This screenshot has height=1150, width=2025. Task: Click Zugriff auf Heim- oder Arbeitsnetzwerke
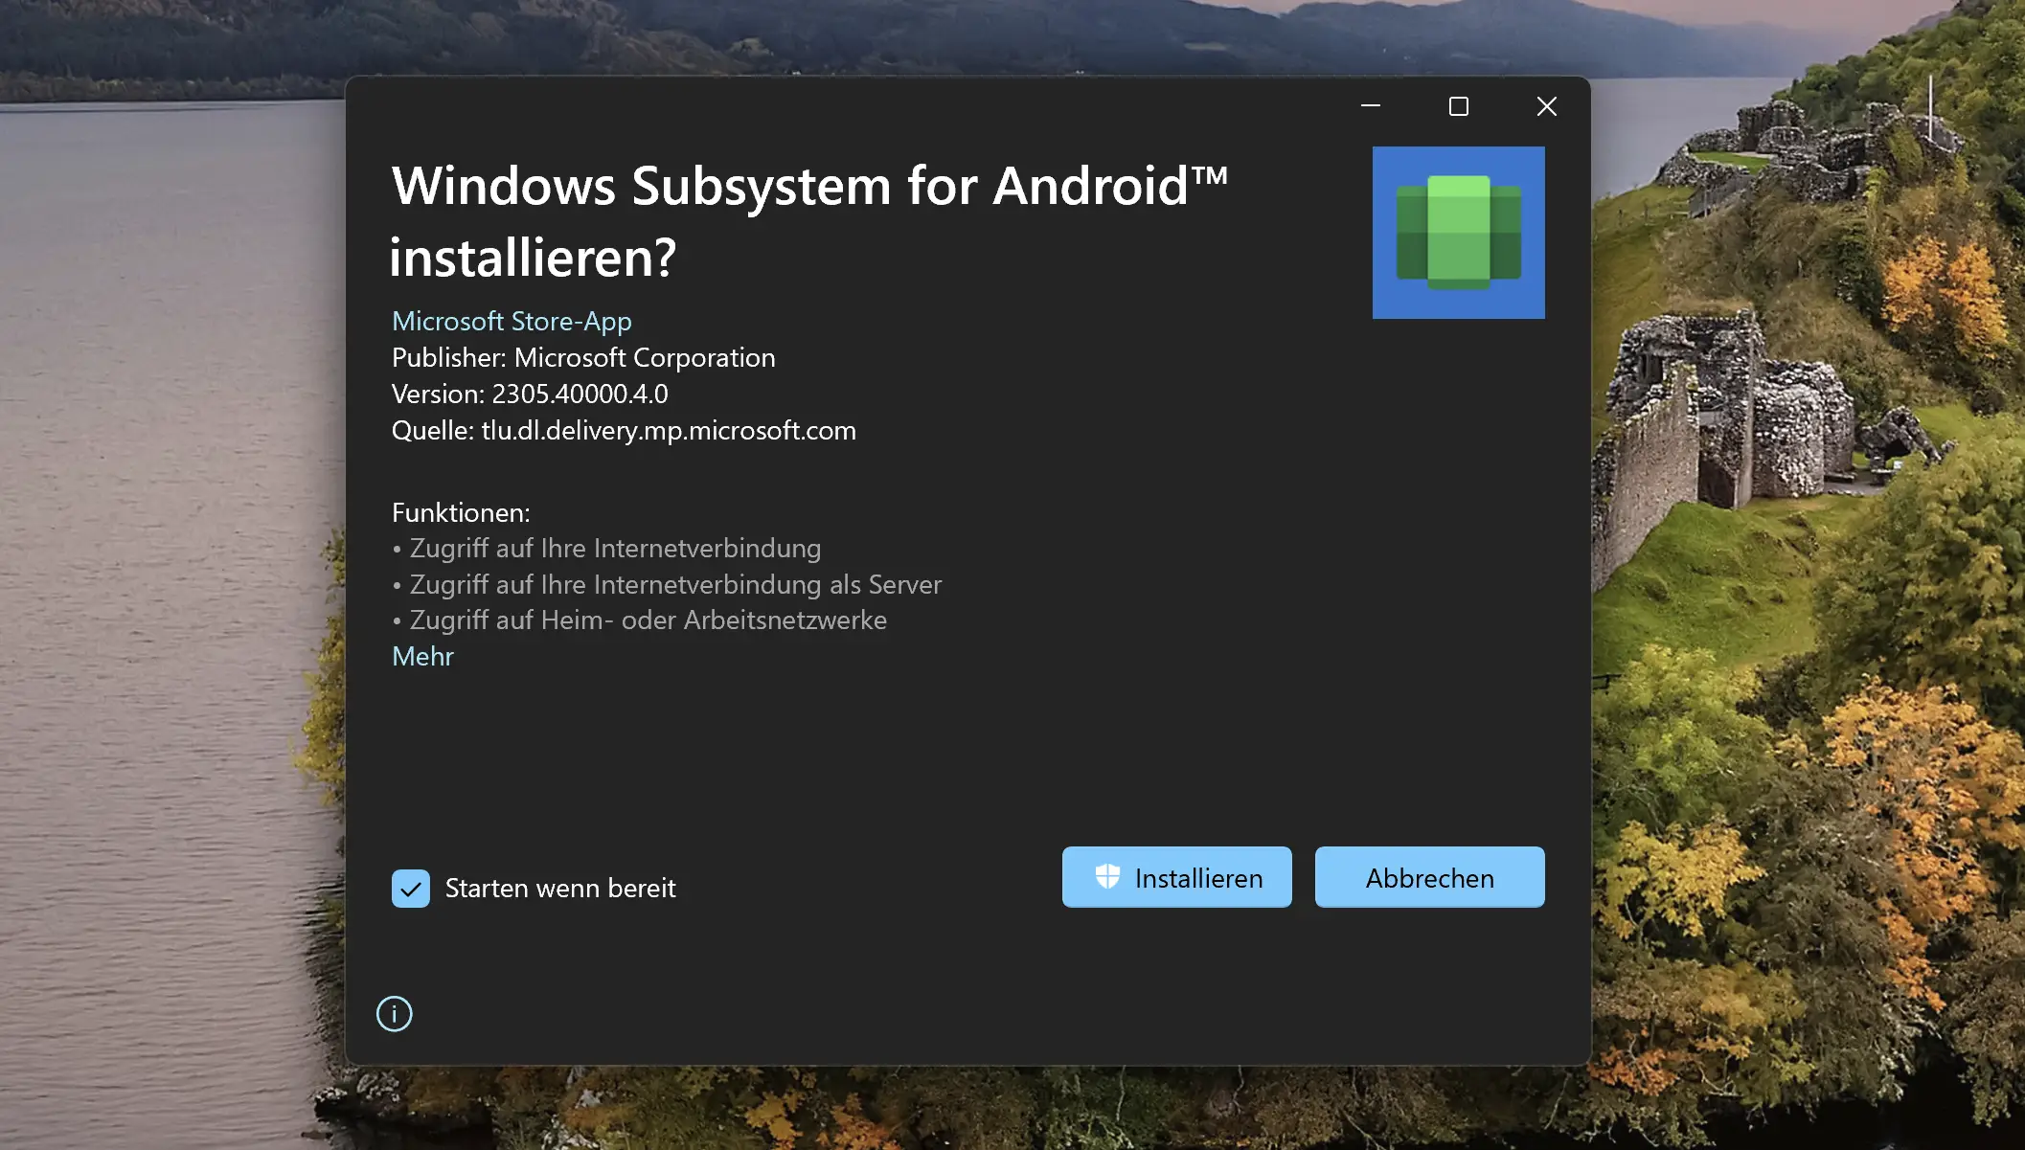pyautogui.click(x=648, y=620)
